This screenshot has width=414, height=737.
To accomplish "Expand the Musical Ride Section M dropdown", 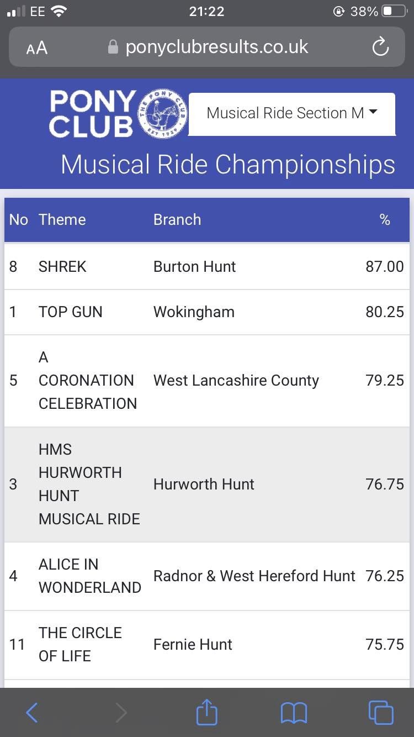I will (x=292, y=114).
